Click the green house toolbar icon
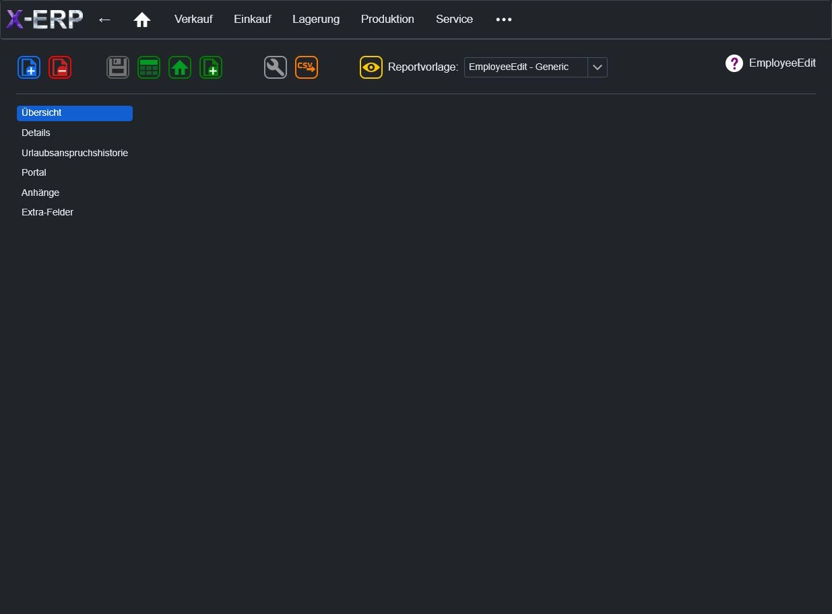This screenshot has width=832, height=614. [180, 67]
